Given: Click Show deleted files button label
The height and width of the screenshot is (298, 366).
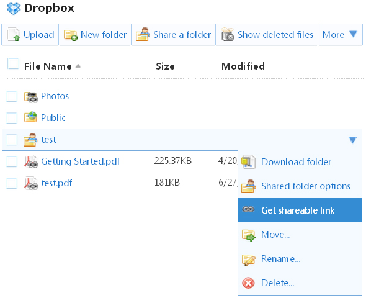Looking at the screenshot, I should (x=275, y=35).
